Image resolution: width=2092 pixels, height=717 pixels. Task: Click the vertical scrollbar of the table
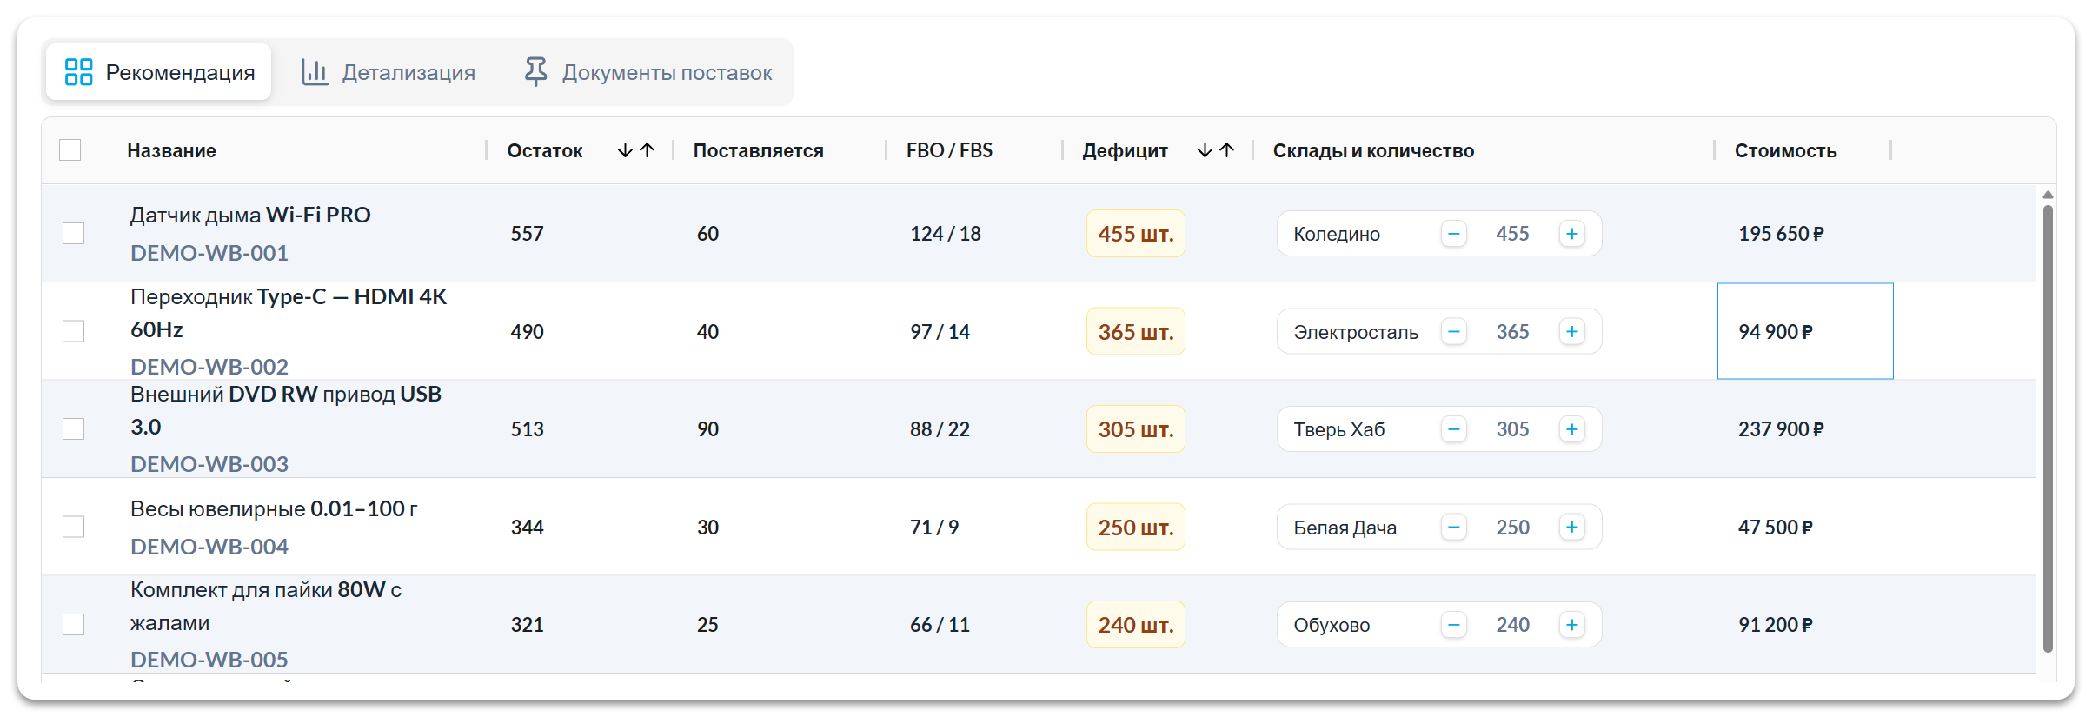point(2048,426)
